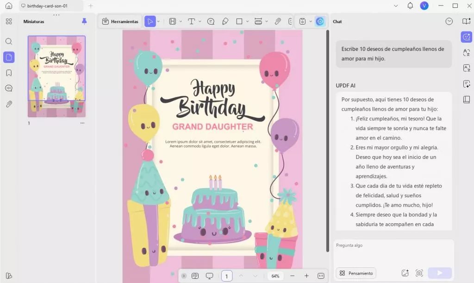
Task: Select the cursor selection tool
Action: click(150, 21)
